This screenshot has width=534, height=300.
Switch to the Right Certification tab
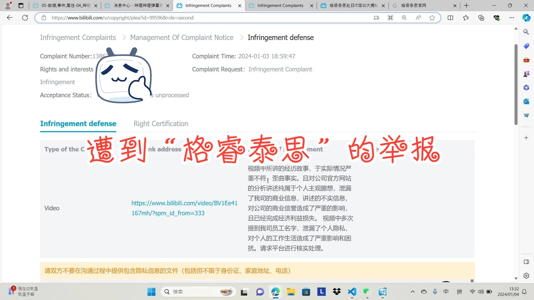click(161, 123)
